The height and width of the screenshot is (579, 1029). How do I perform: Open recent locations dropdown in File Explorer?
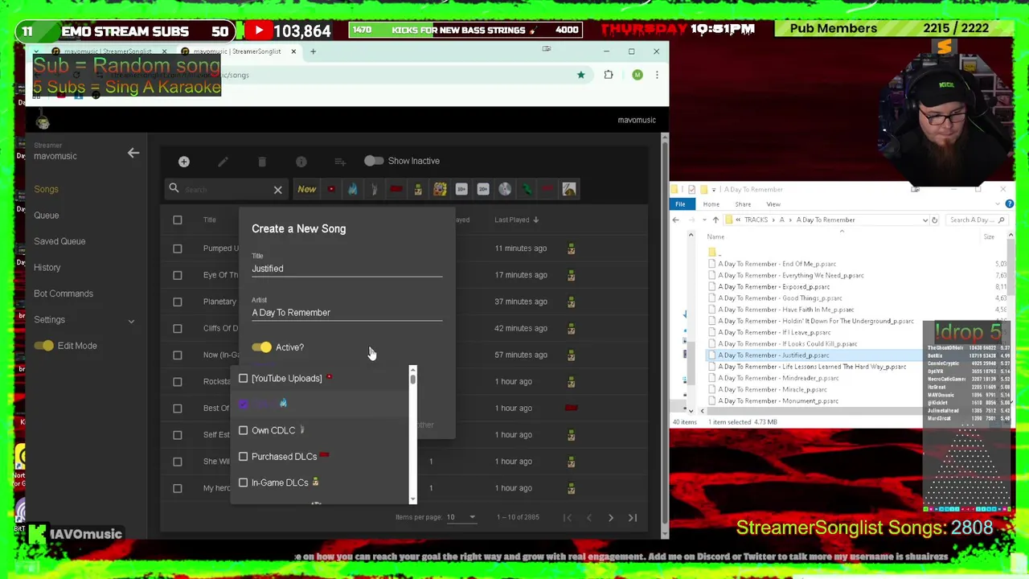click(x=703, y=220)
